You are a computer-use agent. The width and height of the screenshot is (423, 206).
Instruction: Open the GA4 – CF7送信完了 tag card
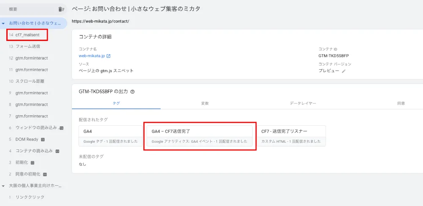(200, 136)
